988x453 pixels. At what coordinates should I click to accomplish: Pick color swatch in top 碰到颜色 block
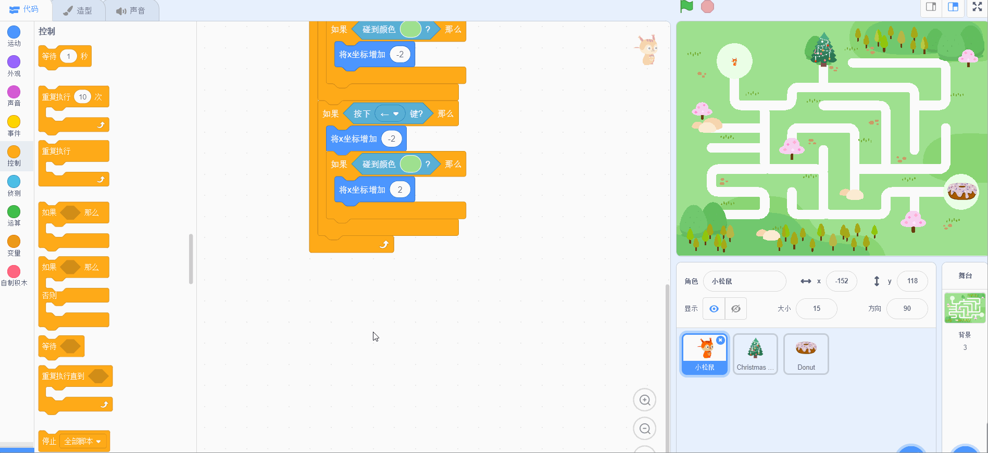410,29
